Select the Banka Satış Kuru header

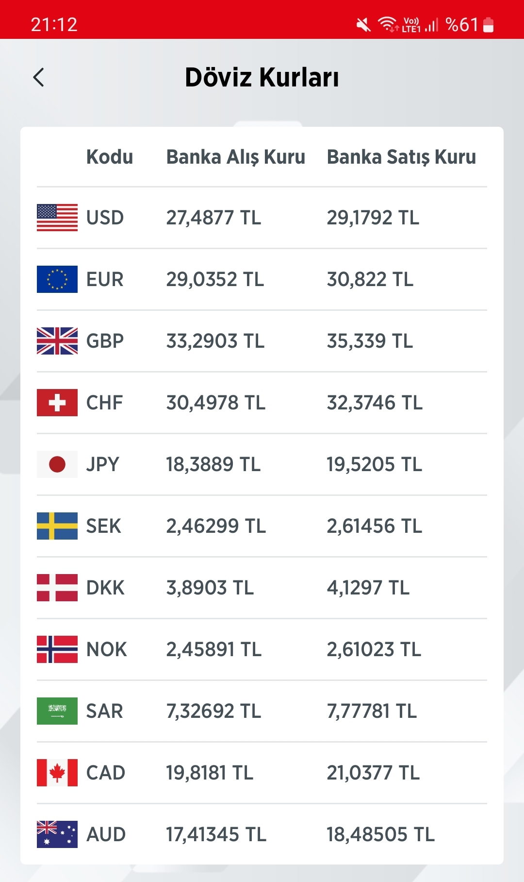(401, 157)
